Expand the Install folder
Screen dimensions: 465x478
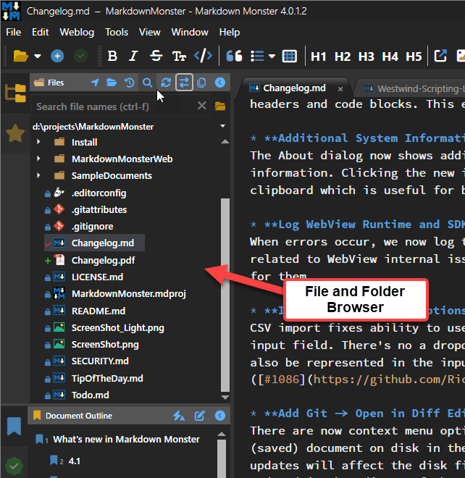(x=38, y=142)
